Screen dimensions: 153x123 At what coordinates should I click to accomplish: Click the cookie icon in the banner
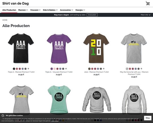tap(3, 115)
